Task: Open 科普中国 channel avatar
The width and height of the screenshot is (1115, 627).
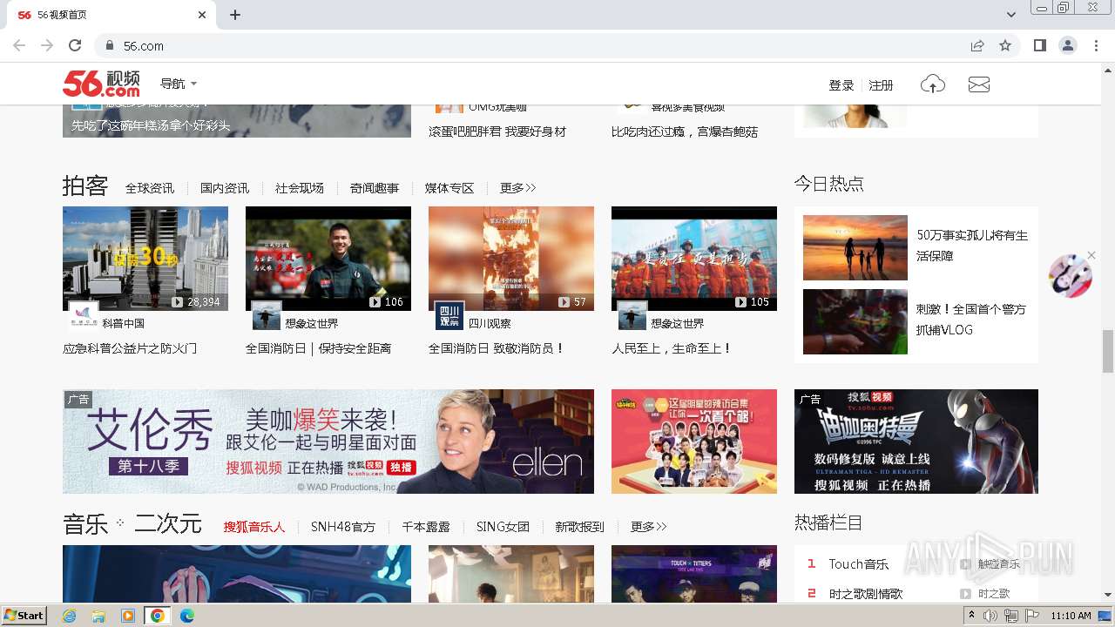Action: click(x=84, y=315)
